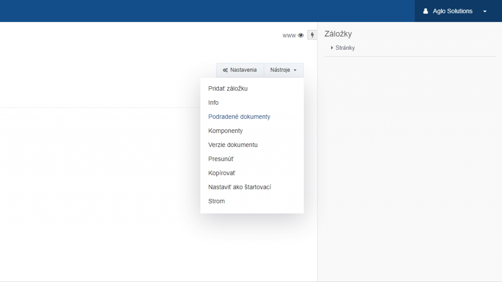Expand the account dropdown caret arrow
Screen dimensions: 502x282
point(485,11)
